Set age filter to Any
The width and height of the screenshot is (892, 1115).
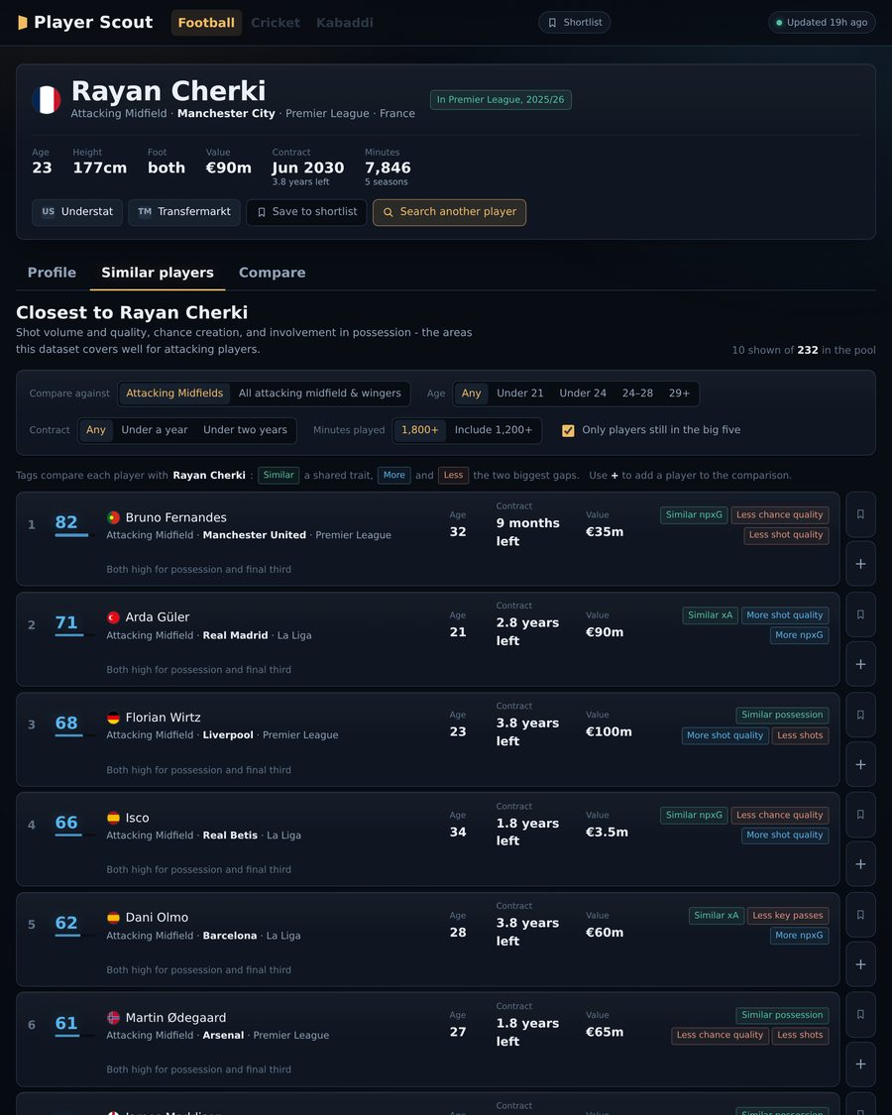[471, 393]
